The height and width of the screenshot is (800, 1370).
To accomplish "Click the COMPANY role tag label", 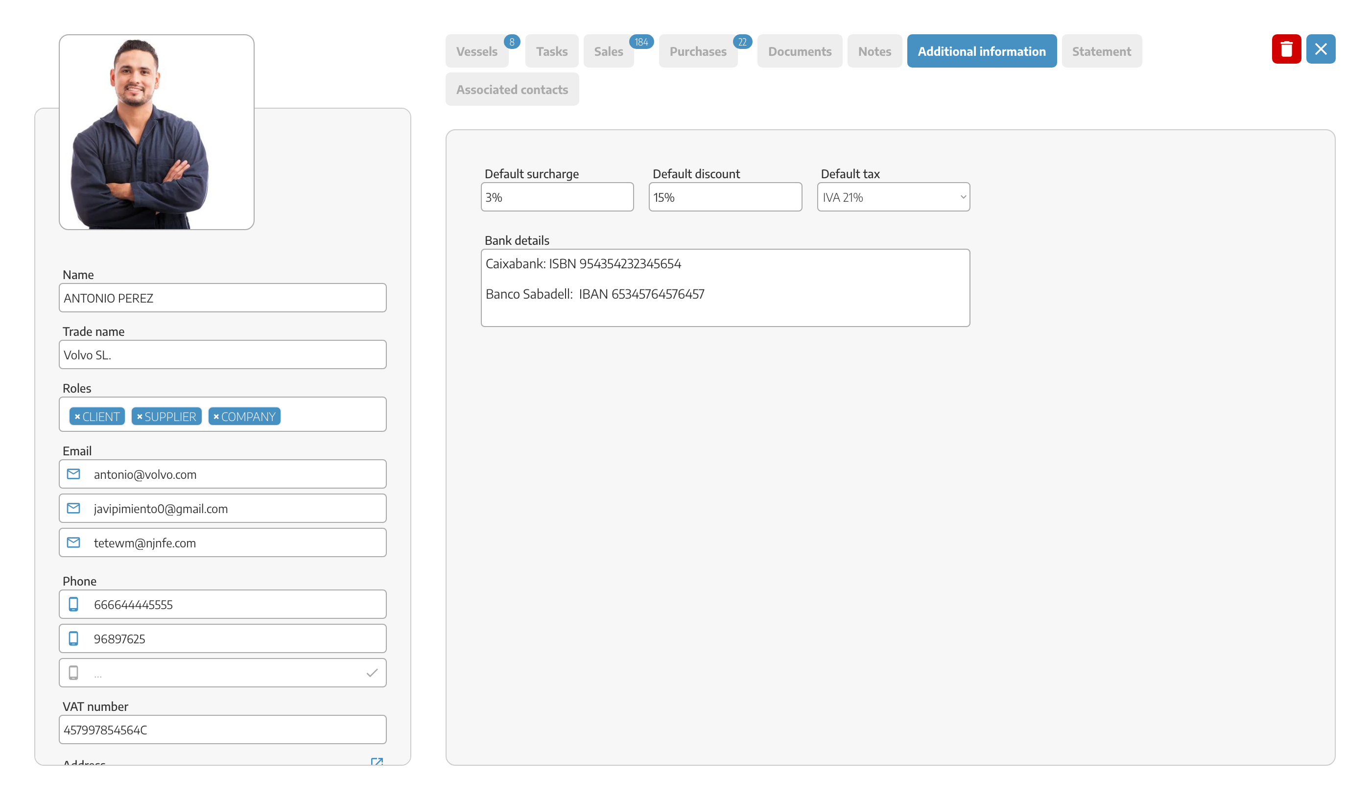I will click(248, 417).
